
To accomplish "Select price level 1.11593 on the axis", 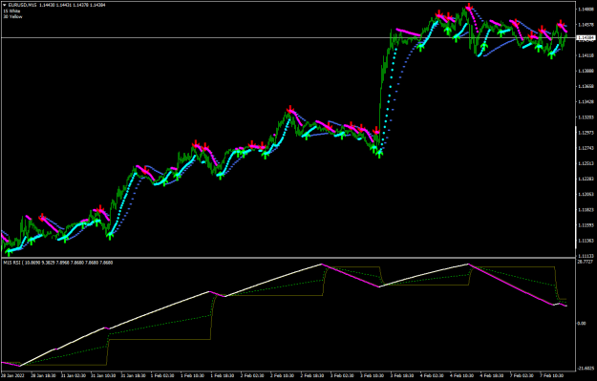I will tap(586, 225).
